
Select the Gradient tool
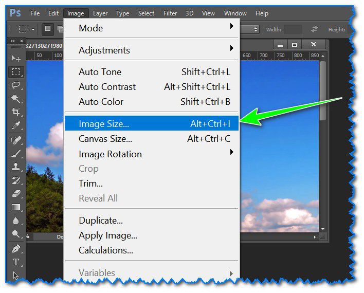[16, 207]
